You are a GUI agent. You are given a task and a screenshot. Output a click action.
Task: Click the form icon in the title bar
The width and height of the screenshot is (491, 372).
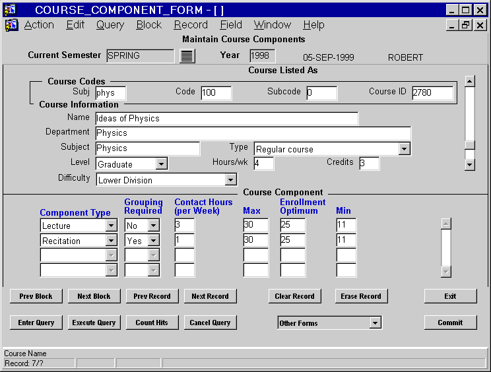pyautogui.click(x=11, y=10)
